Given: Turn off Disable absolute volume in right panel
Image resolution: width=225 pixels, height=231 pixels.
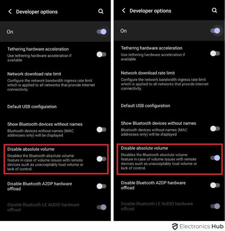Looking at the screenshot, I should (215, 158).
